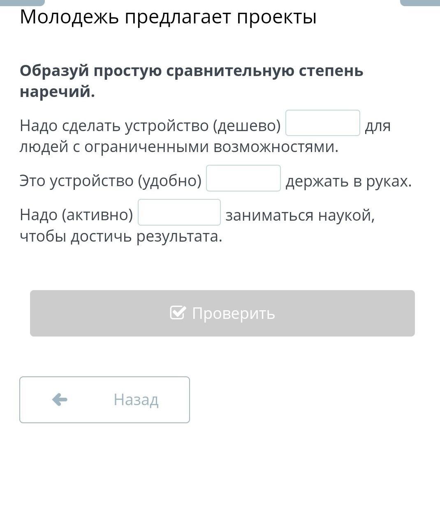Click the words Это устройство
This screenshot has height=505, width=440.
tap(76, 181)
